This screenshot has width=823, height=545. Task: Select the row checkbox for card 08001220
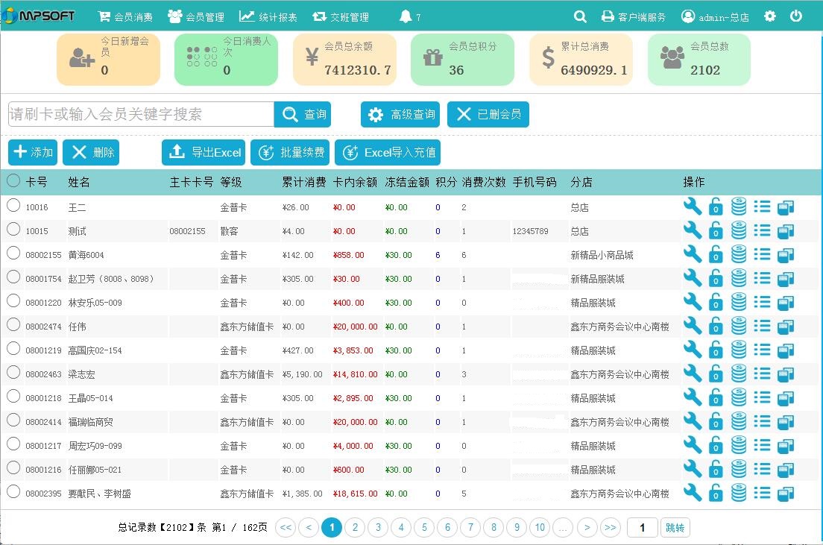[x=13, y=301]
